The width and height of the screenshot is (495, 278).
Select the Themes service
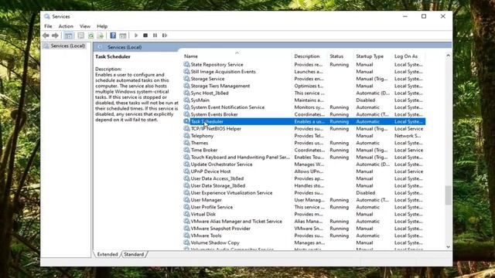pos(304,143)
